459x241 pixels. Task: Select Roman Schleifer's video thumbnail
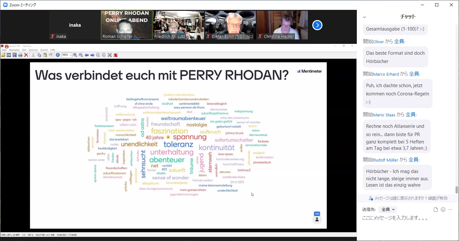[x=127, y=25]
